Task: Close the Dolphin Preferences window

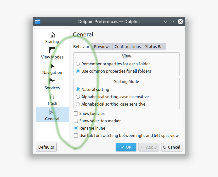Action: 180,22
